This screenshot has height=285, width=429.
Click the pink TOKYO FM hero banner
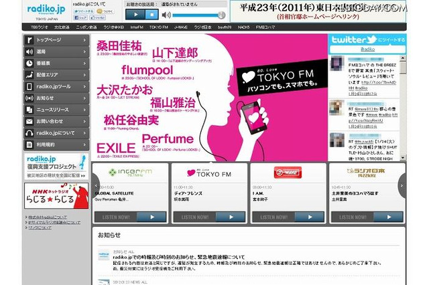[210, 98]
